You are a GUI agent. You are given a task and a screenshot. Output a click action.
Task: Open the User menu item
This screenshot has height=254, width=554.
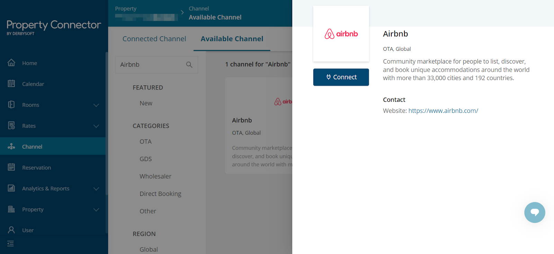53,230
